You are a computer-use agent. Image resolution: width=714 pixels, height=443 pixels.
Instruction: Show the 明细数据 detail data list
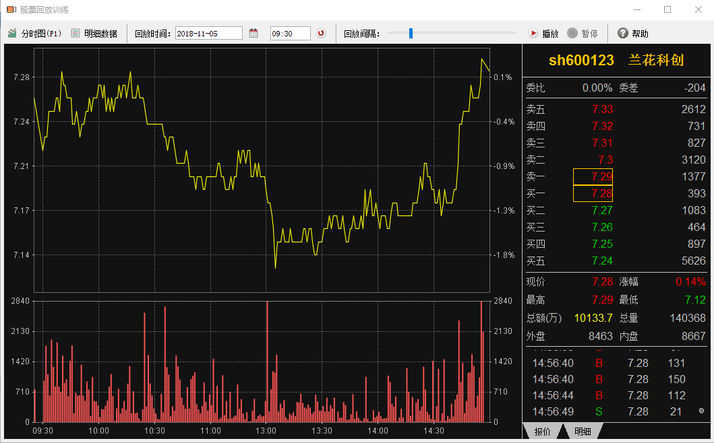(94, 33)
